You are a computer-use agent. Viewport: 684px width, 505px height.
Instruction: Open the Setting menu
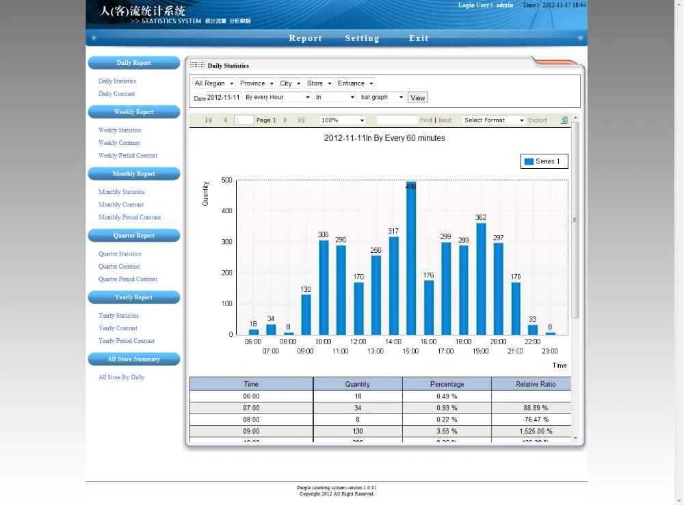[362, 38]
